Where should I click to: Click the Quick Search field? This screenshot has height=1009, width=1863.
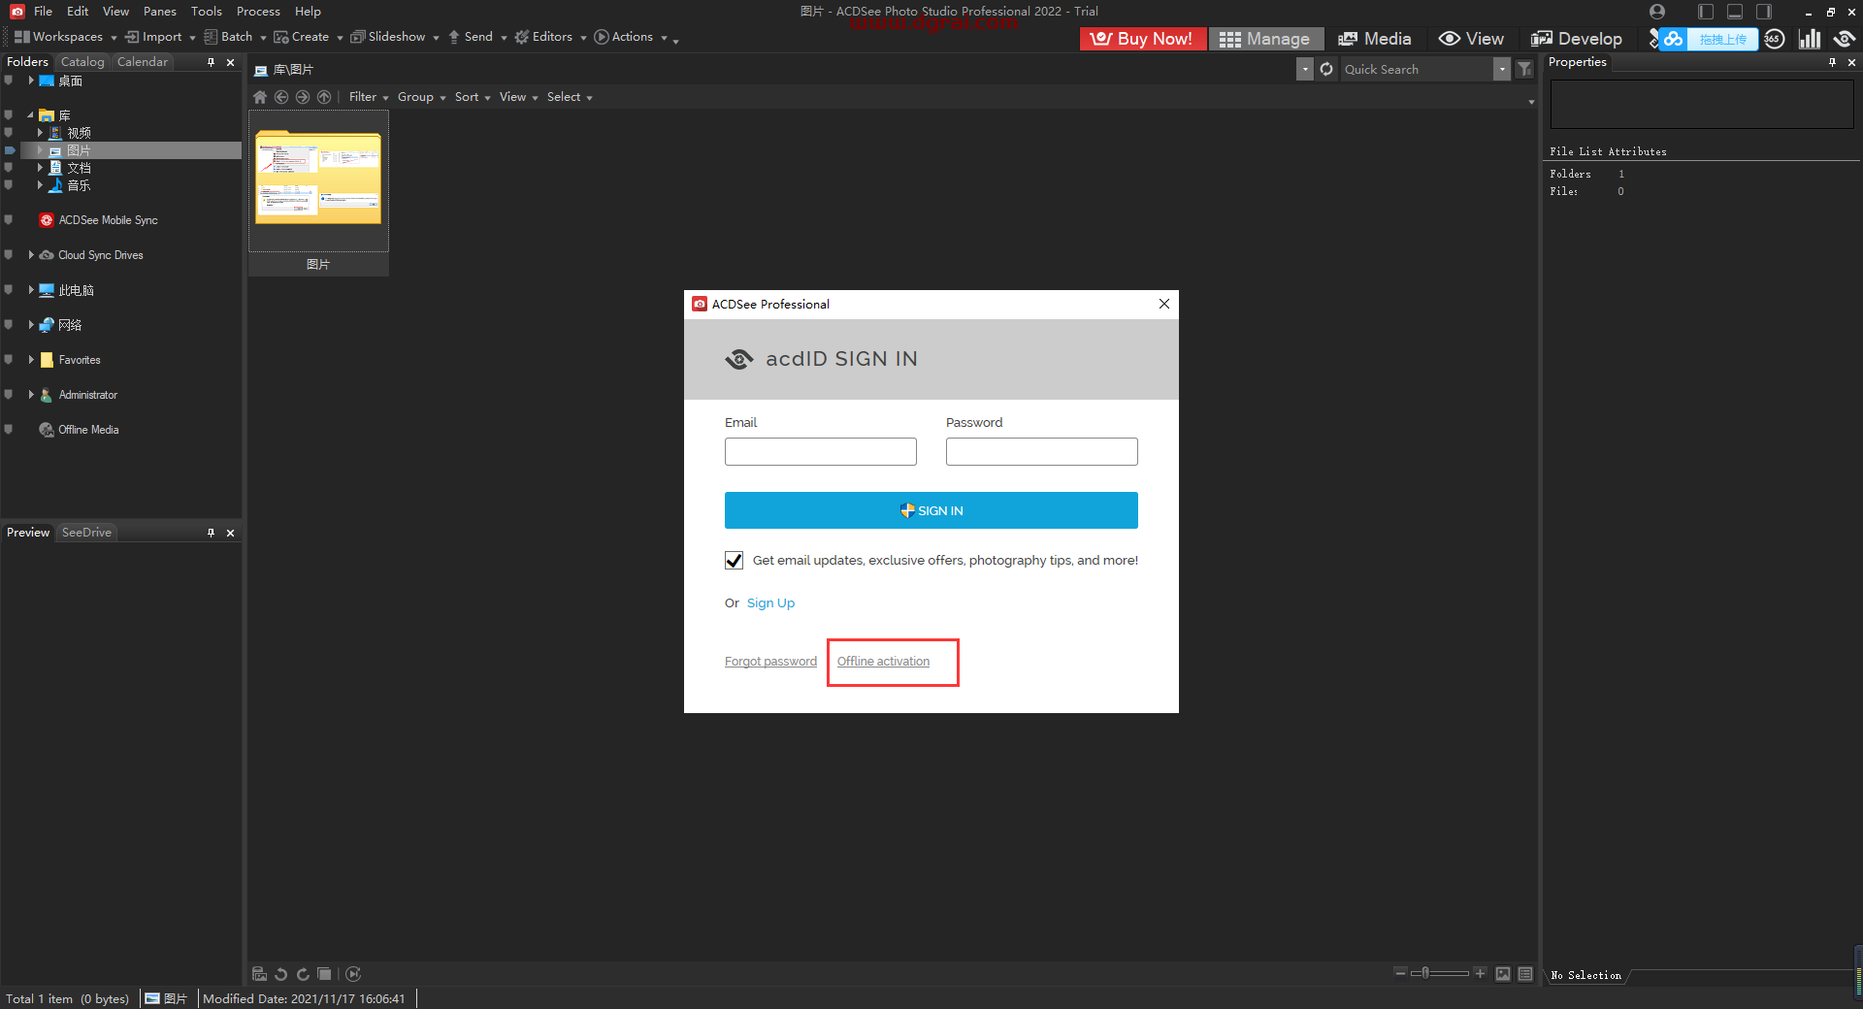tap(1417, 69)
